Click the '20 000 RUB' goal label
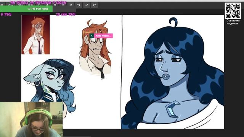This screenshot has height=137, width=244. coord(66,14)
